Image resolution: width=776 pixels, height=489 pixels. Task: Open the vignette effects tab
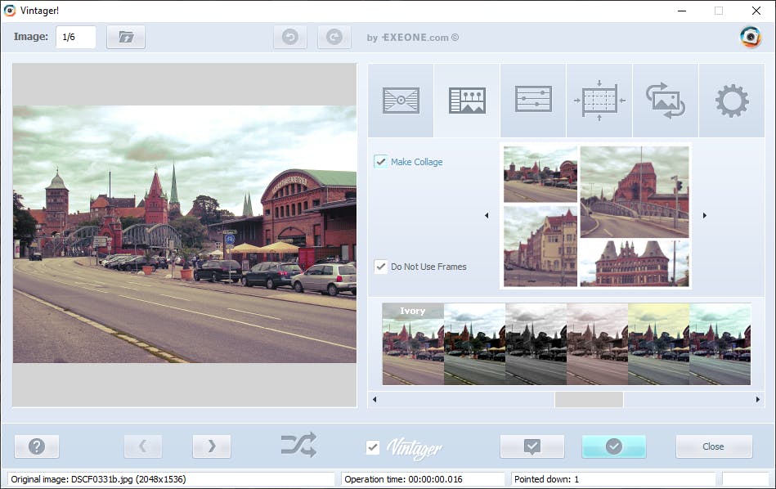(x=401, y=101)
